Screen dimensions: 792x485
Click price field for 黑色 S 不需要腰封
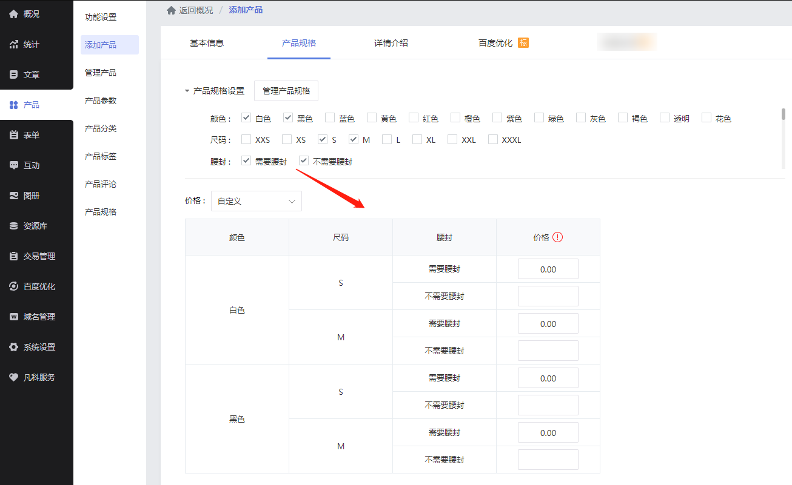548,406
